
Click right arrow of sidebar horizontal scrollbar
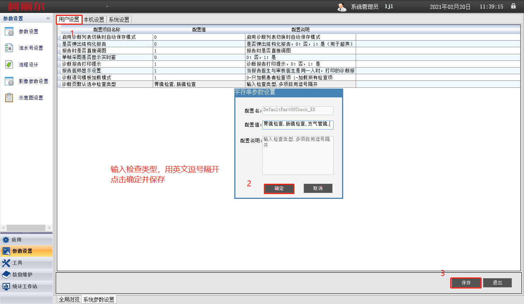point(49,228)
